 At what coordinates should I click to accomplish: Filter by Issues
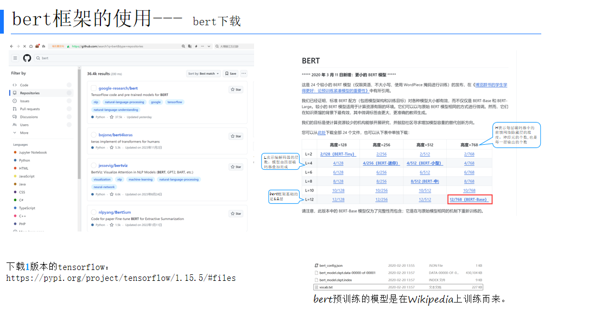42,101
